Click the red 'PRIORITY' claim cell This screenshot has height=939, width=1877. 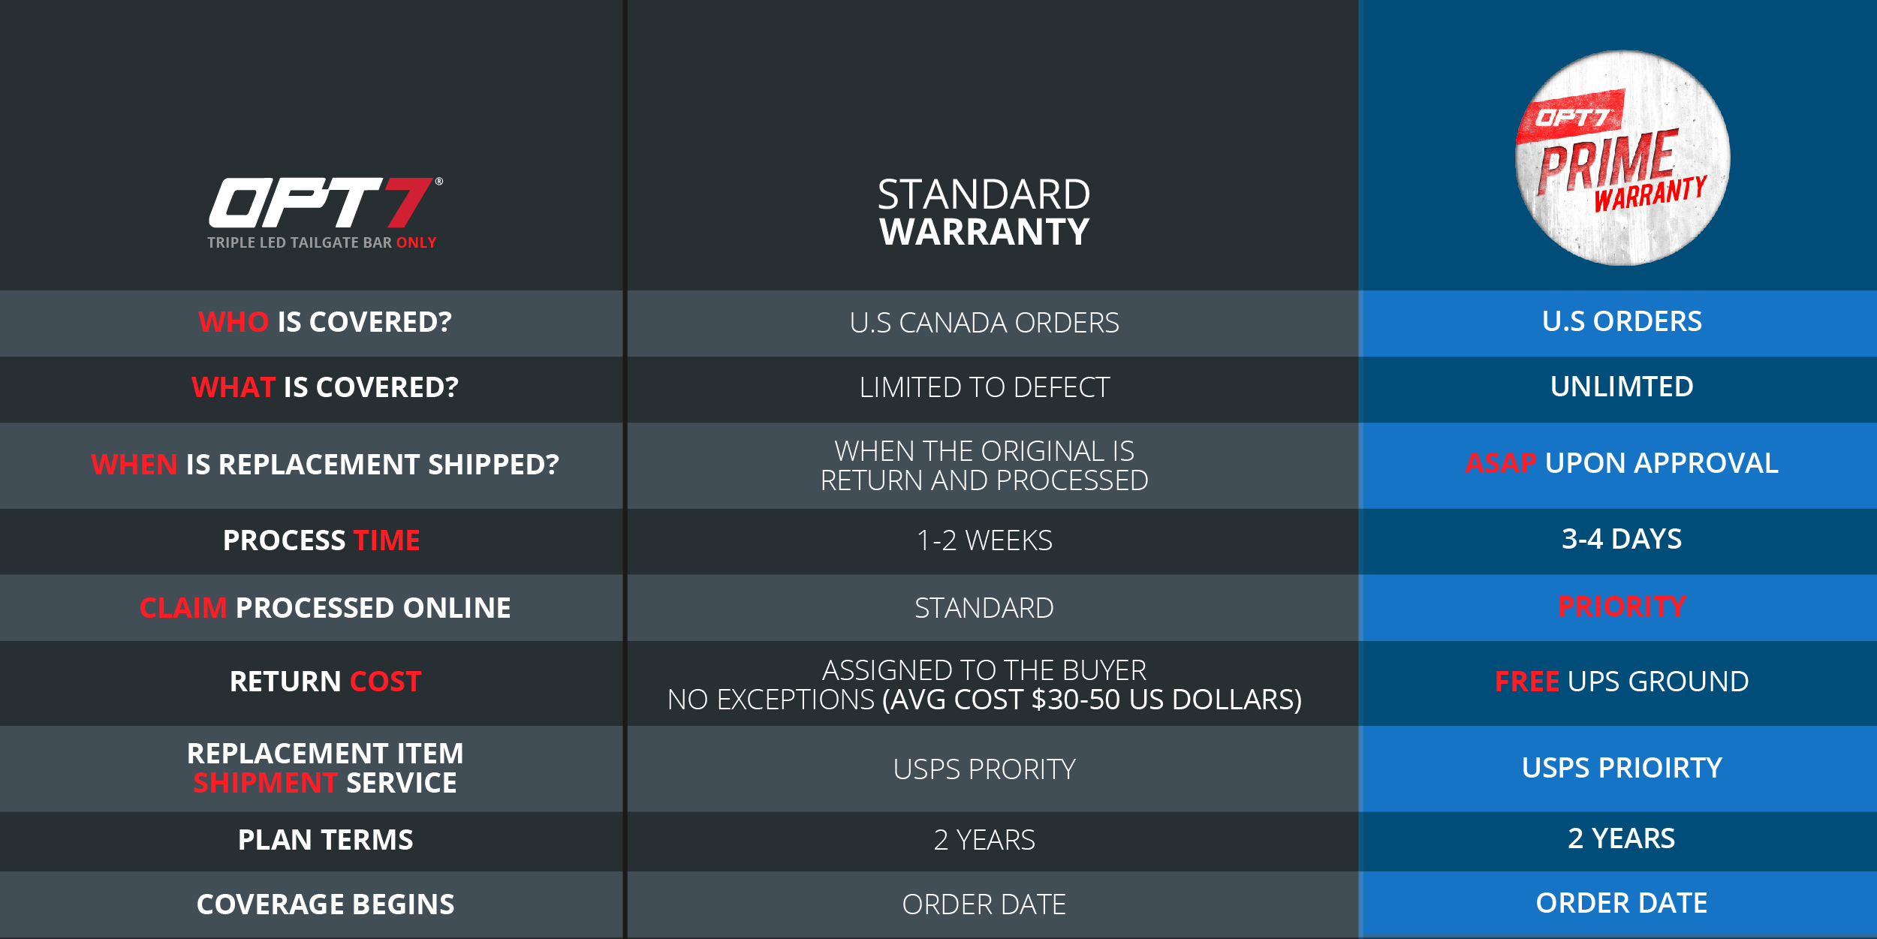point(1622,606)
